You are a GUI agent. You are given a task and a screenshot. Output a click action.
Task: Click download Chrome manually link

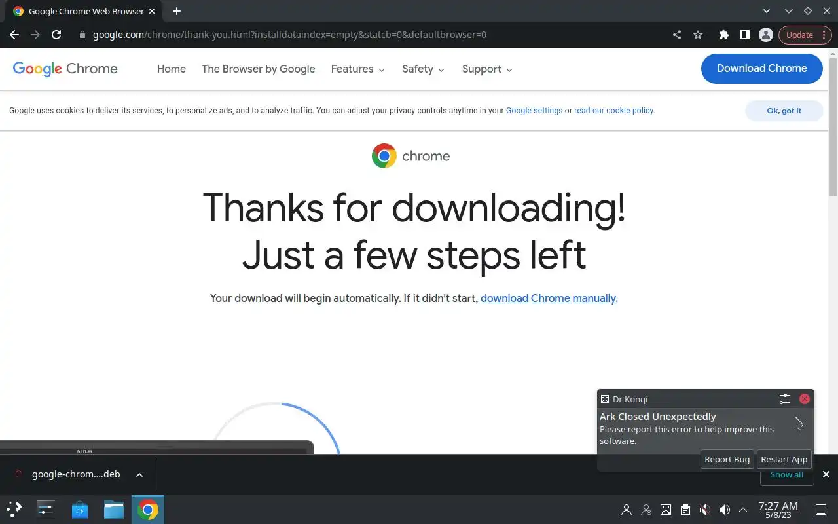click(x=549, y=298)
